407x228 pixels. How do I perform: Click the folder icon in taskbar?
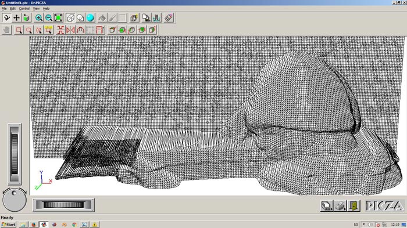(23, 225)
